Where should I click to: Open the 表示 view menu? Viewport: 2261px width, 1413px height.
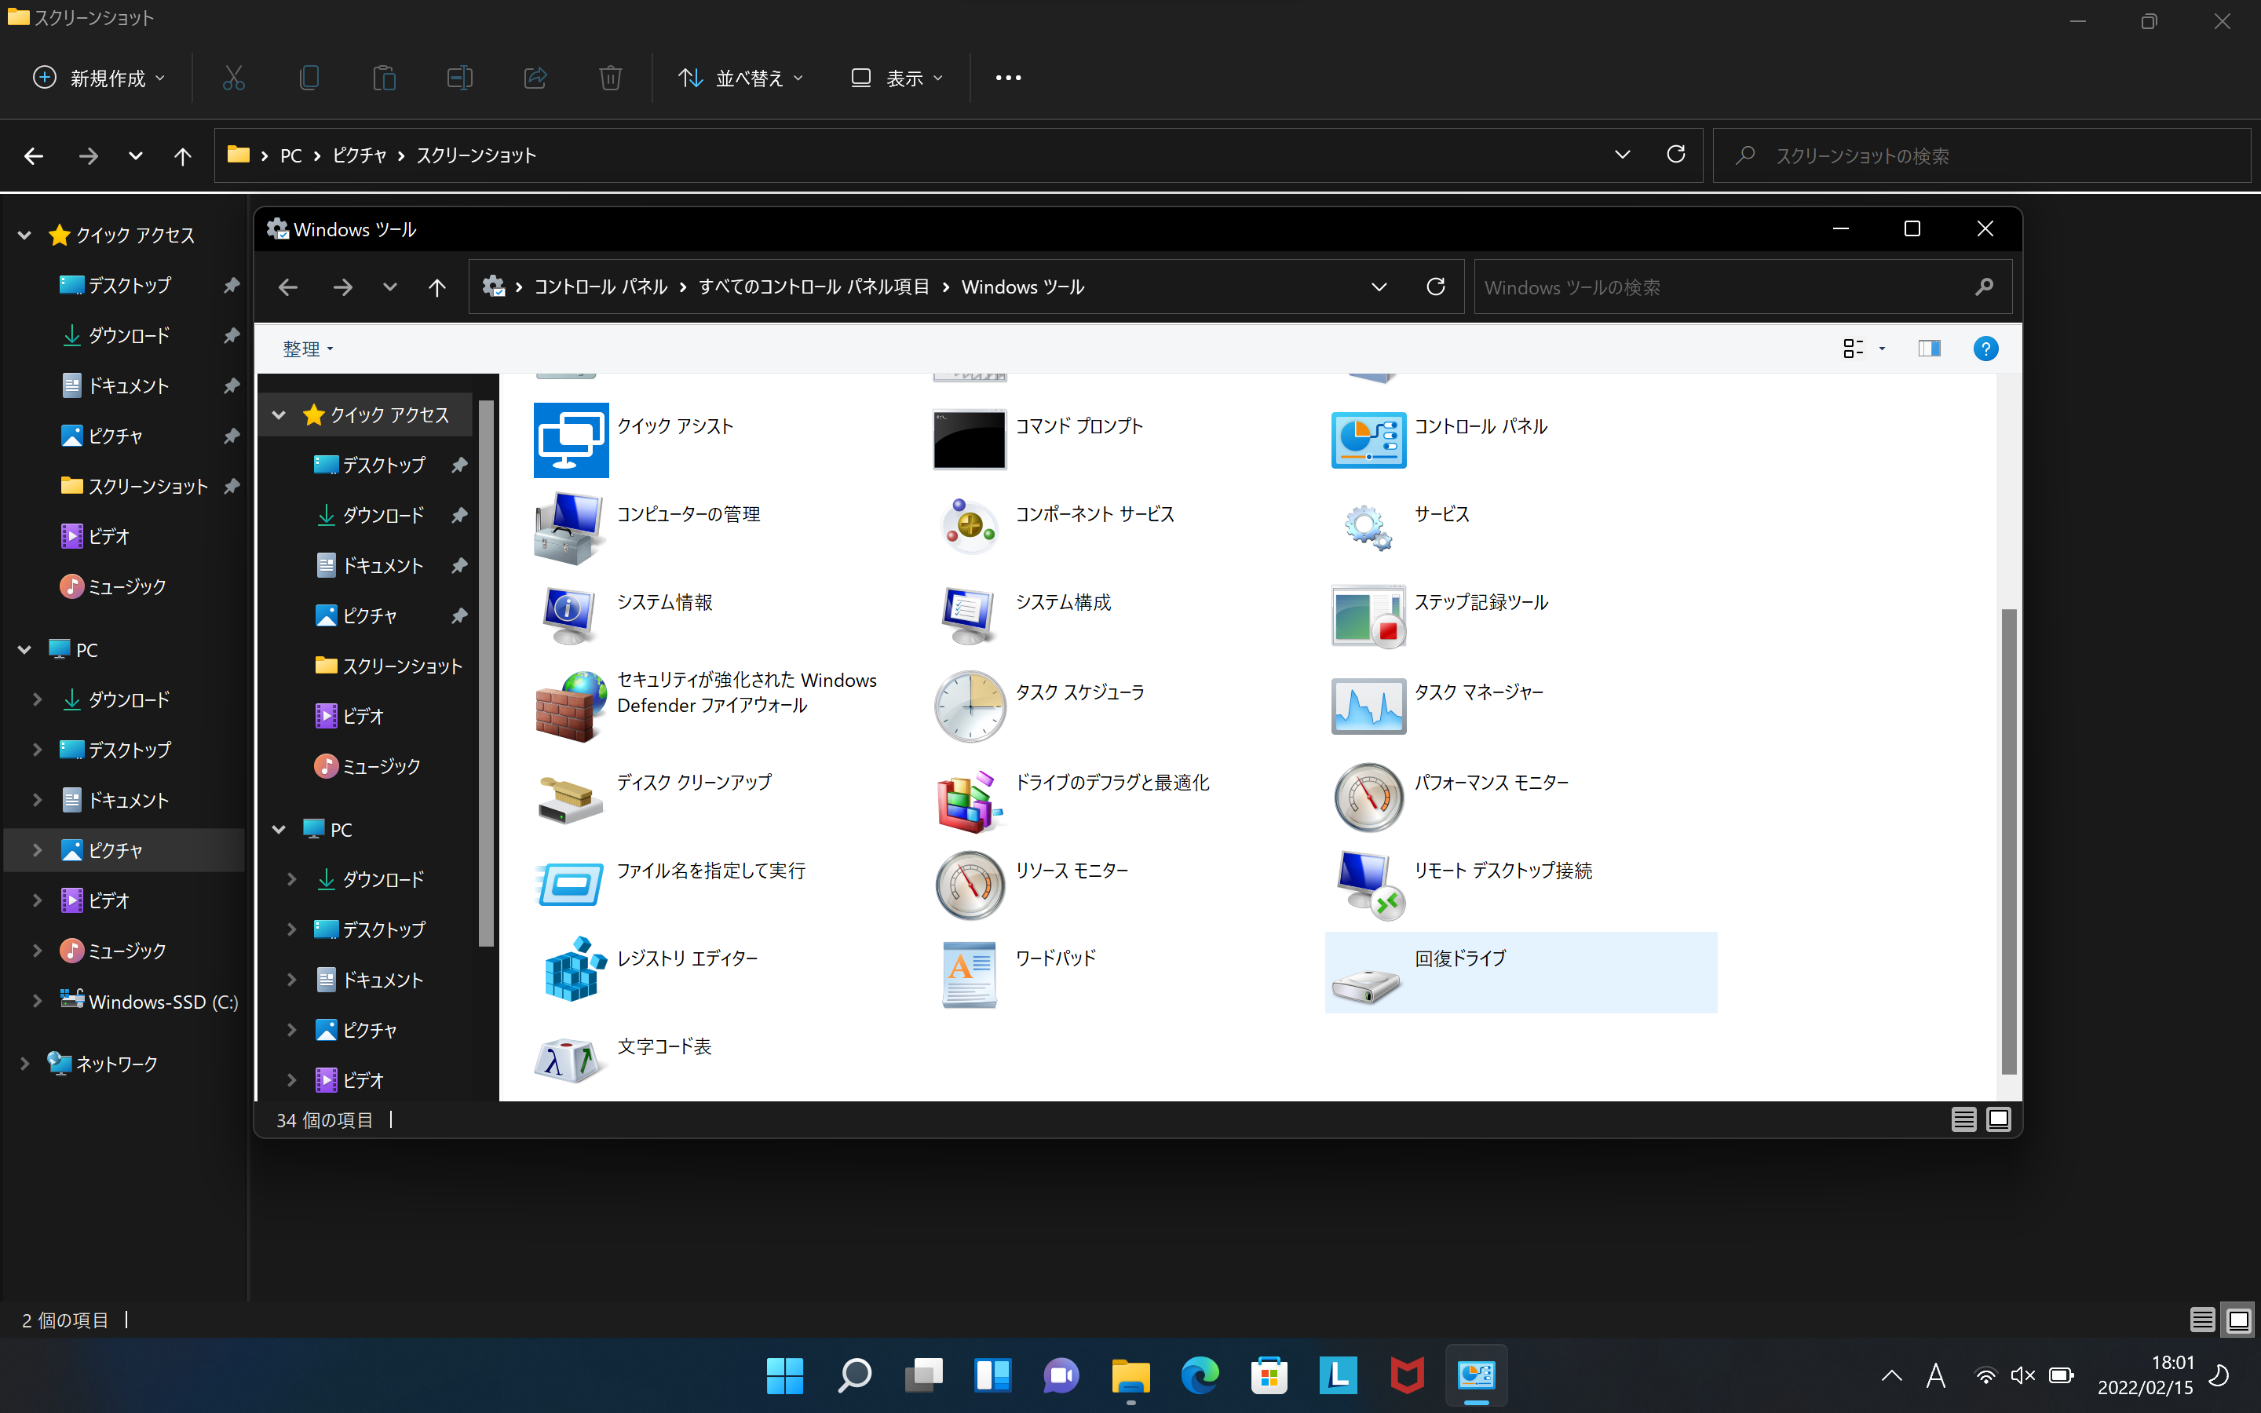897,78
